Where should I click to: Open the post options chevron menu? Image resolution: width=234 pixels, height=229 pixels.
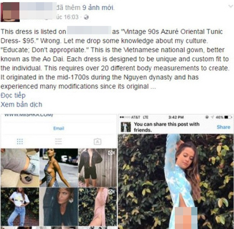[231, 6]
